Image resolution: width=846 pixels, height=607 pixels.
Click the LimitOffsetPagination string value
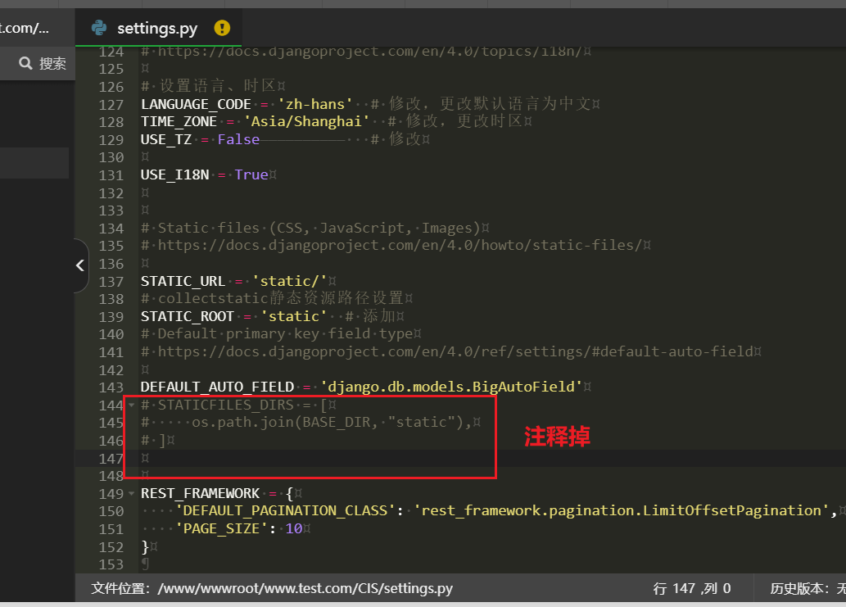coord(622,510)
